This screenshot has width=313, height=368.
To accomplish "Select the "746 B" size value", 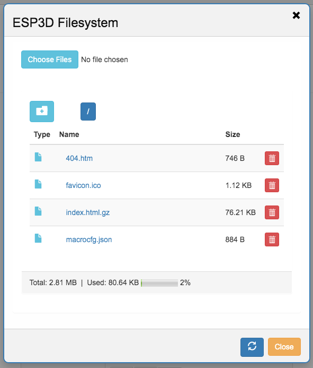I will [235, 158].
